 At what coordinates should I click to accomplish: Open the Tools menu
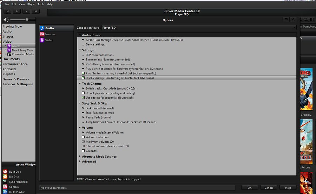(x=41, y=4)
